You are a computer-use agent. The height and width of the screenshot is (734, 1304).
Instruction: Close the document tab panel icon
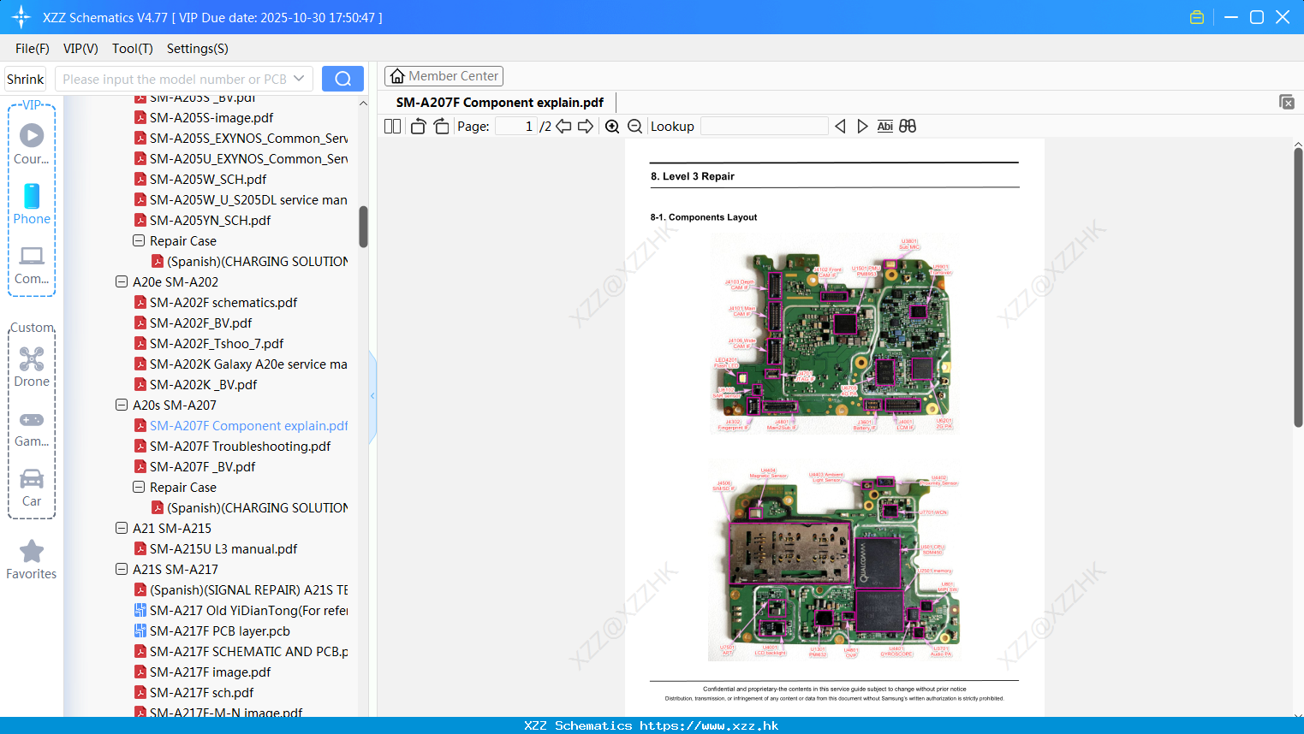(x=1286, y=102)
